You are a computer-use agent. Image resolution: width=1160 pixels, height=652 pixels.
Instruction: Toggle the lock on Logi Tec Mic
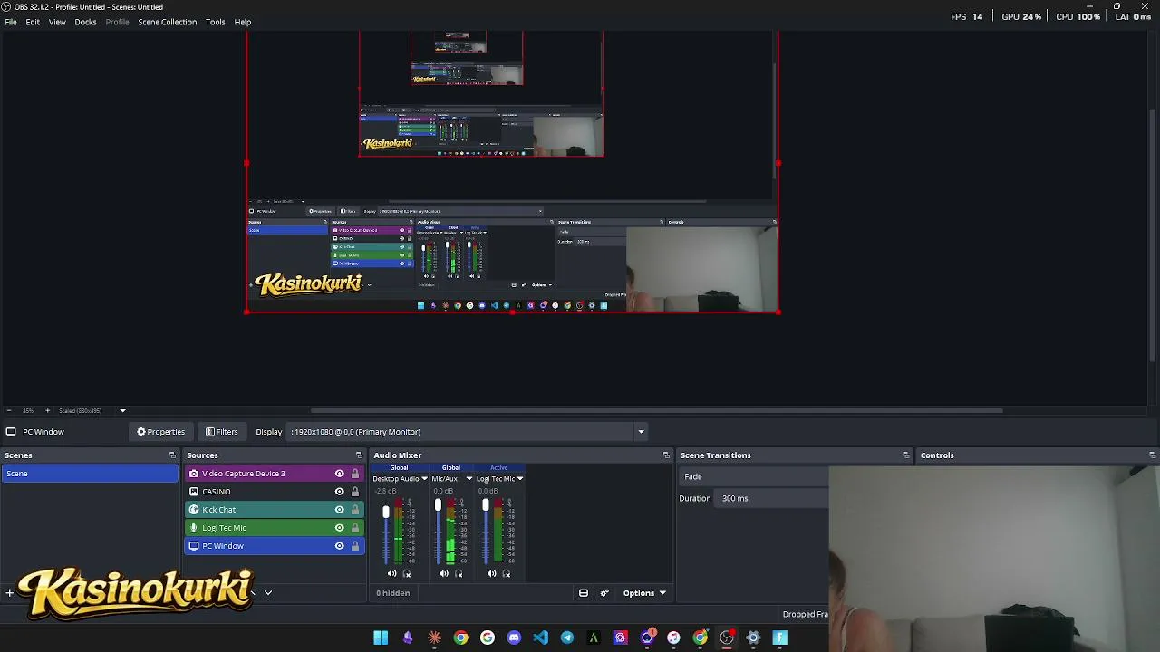click(355, 528)
